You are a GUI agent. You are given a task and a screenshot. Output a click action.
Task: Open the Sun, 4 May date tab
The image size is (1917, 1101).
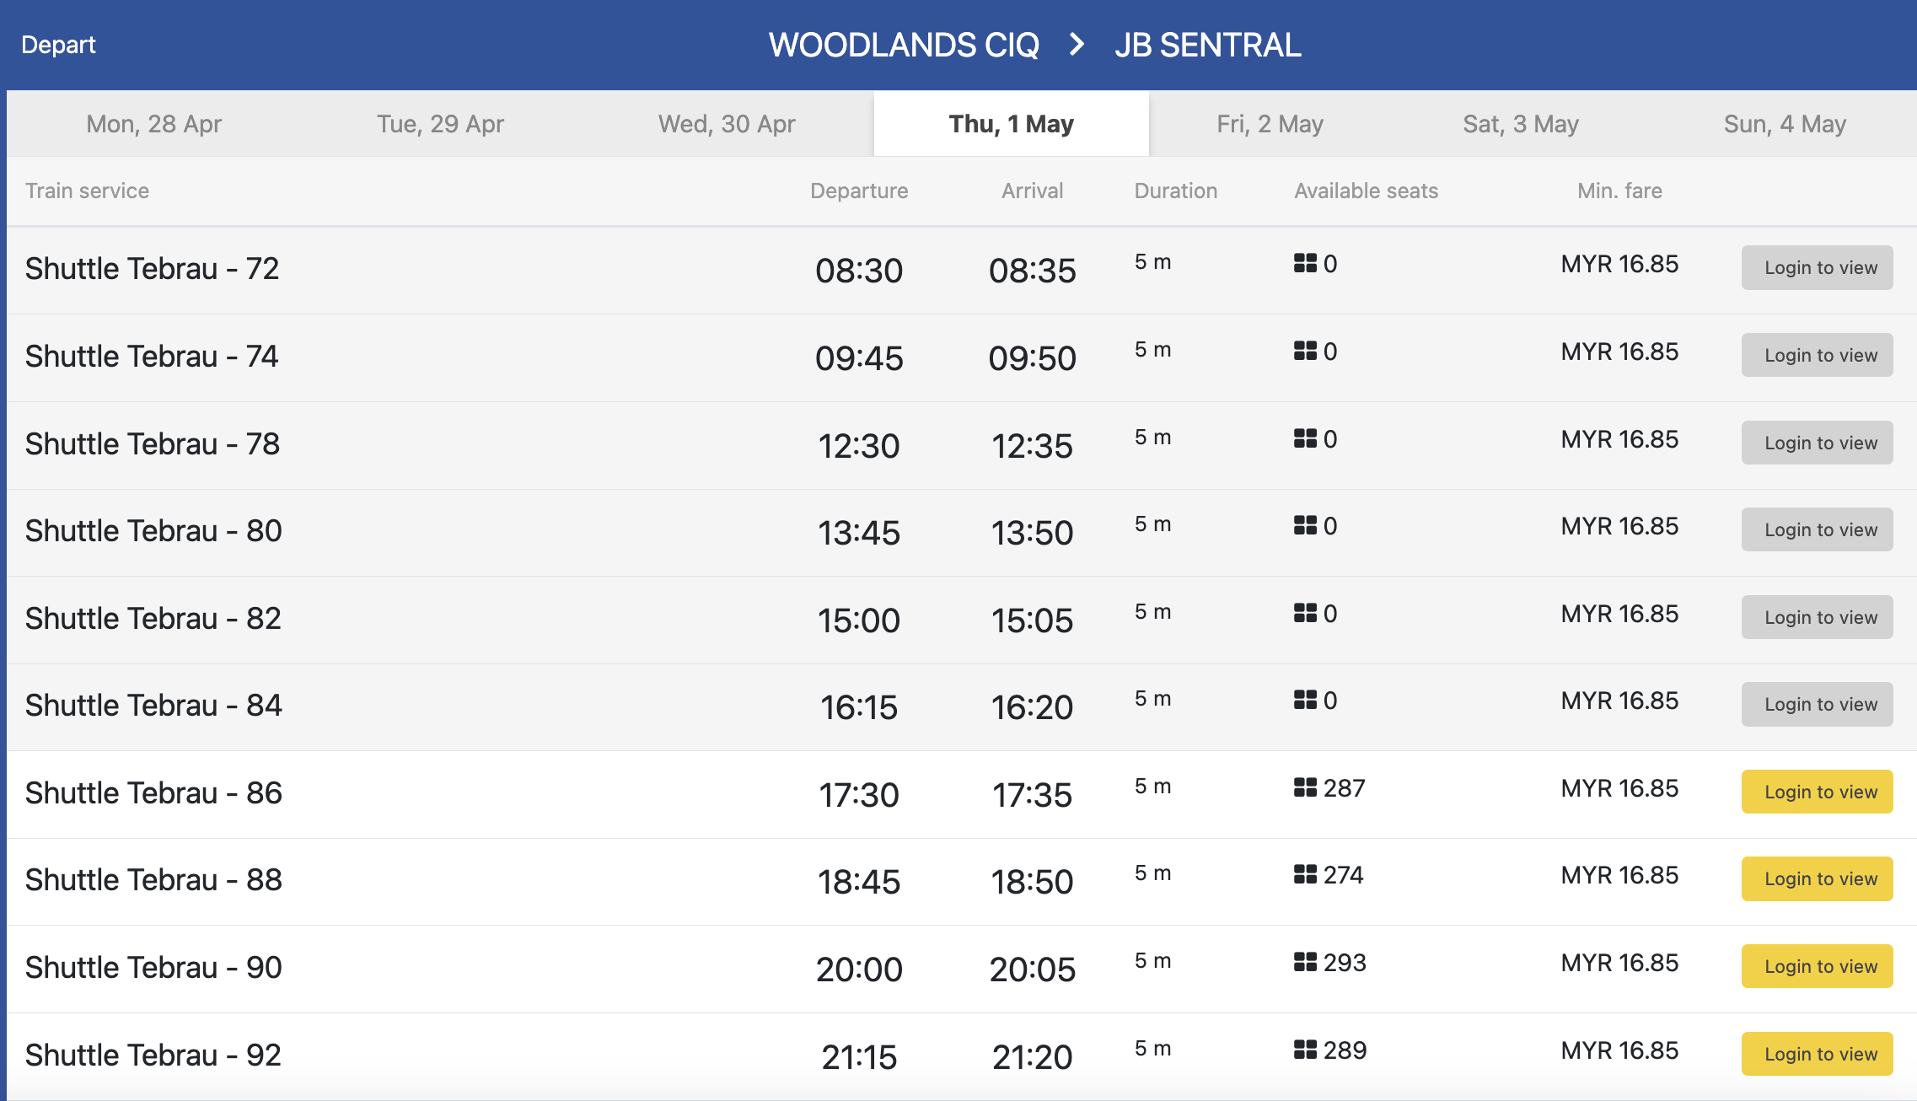click(1785, 124)
